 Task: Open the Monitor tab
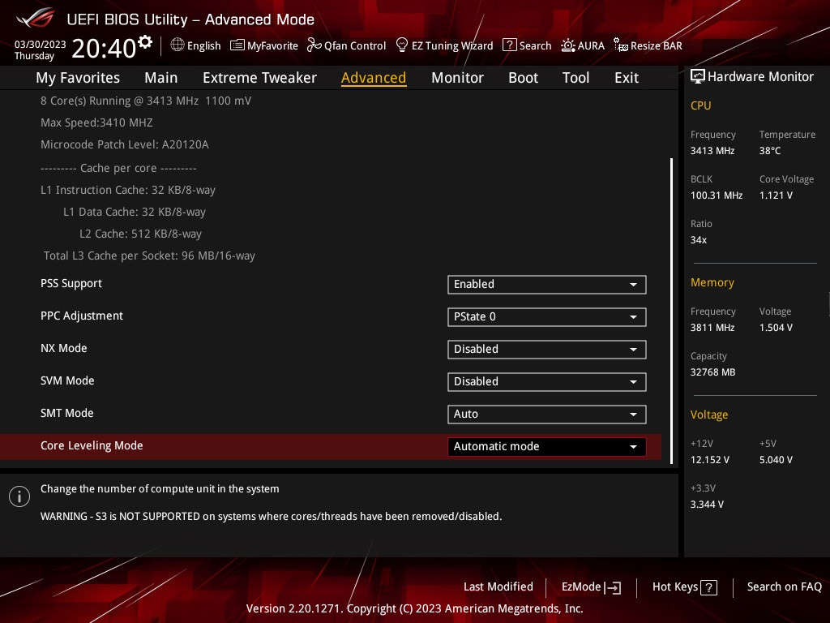[457, 78]
